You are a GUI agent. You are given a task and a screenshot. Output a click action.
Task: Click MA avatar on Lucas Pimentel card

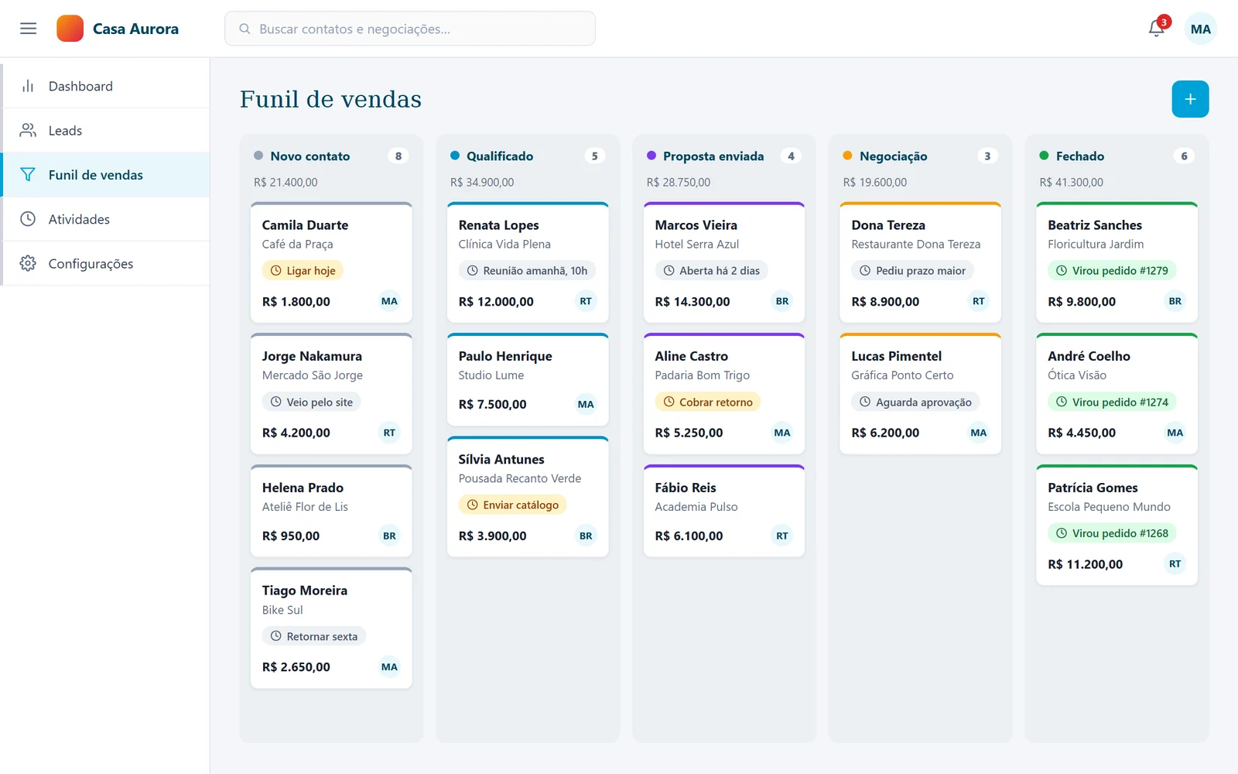pos(979,433)
